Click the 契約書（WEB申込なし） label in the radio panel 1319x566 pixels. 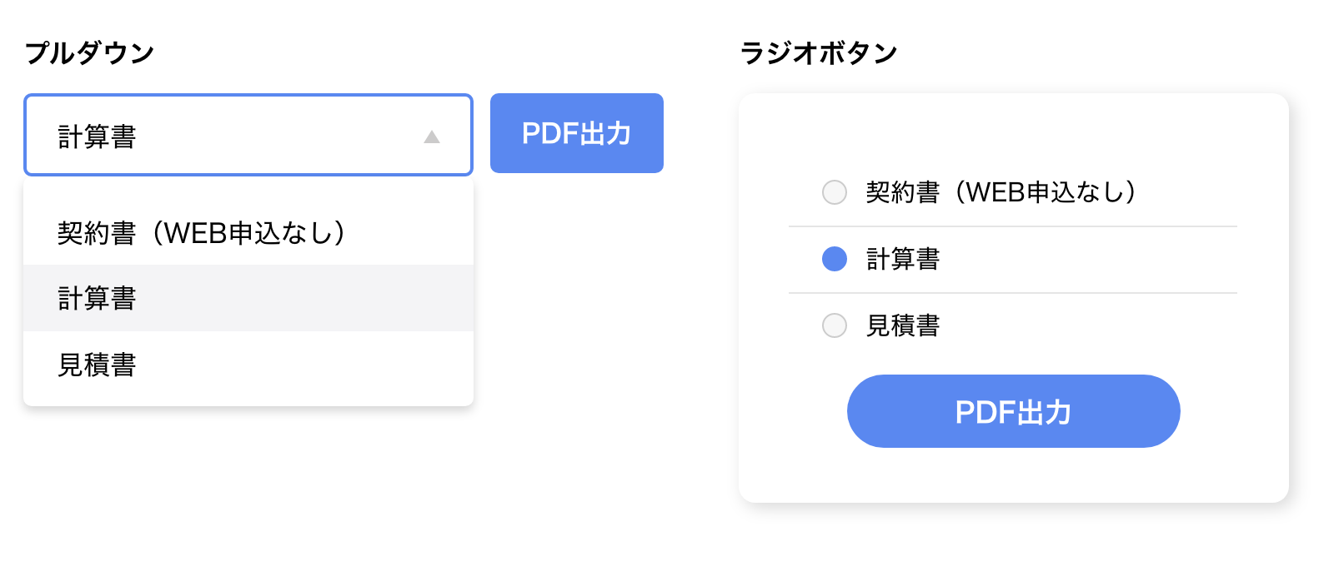click(1001, 192)
